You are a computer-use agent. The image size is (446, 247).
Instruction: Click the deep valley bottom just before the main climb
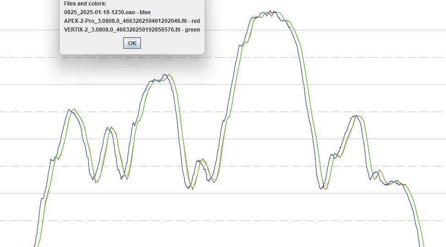[190, 187]
